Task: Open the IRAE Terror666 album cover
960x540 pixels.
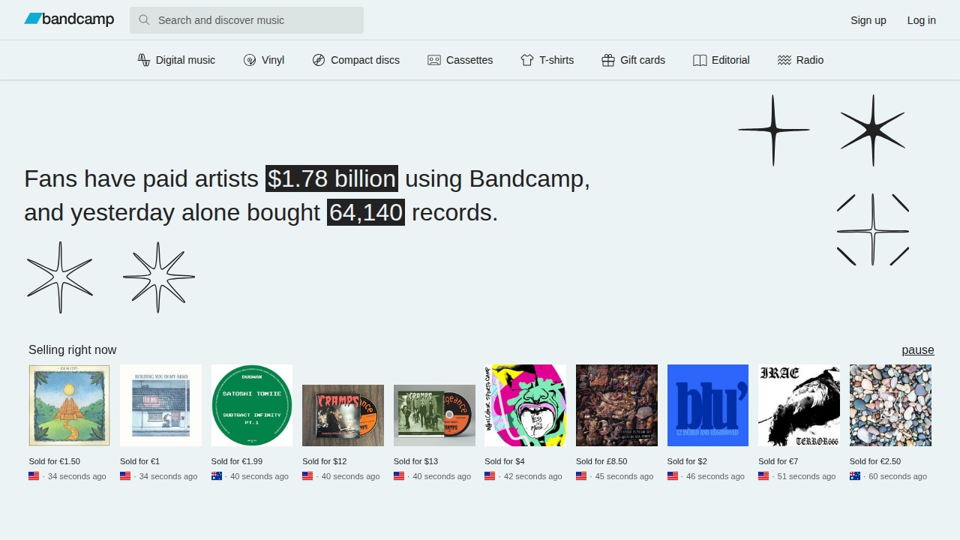Action: tap(799, 405)
